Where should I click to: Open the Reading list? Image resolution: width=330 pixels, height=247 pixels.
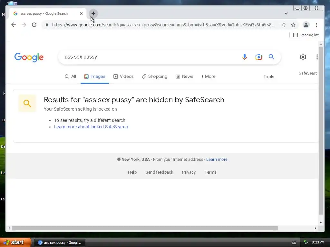click(306, 35)
